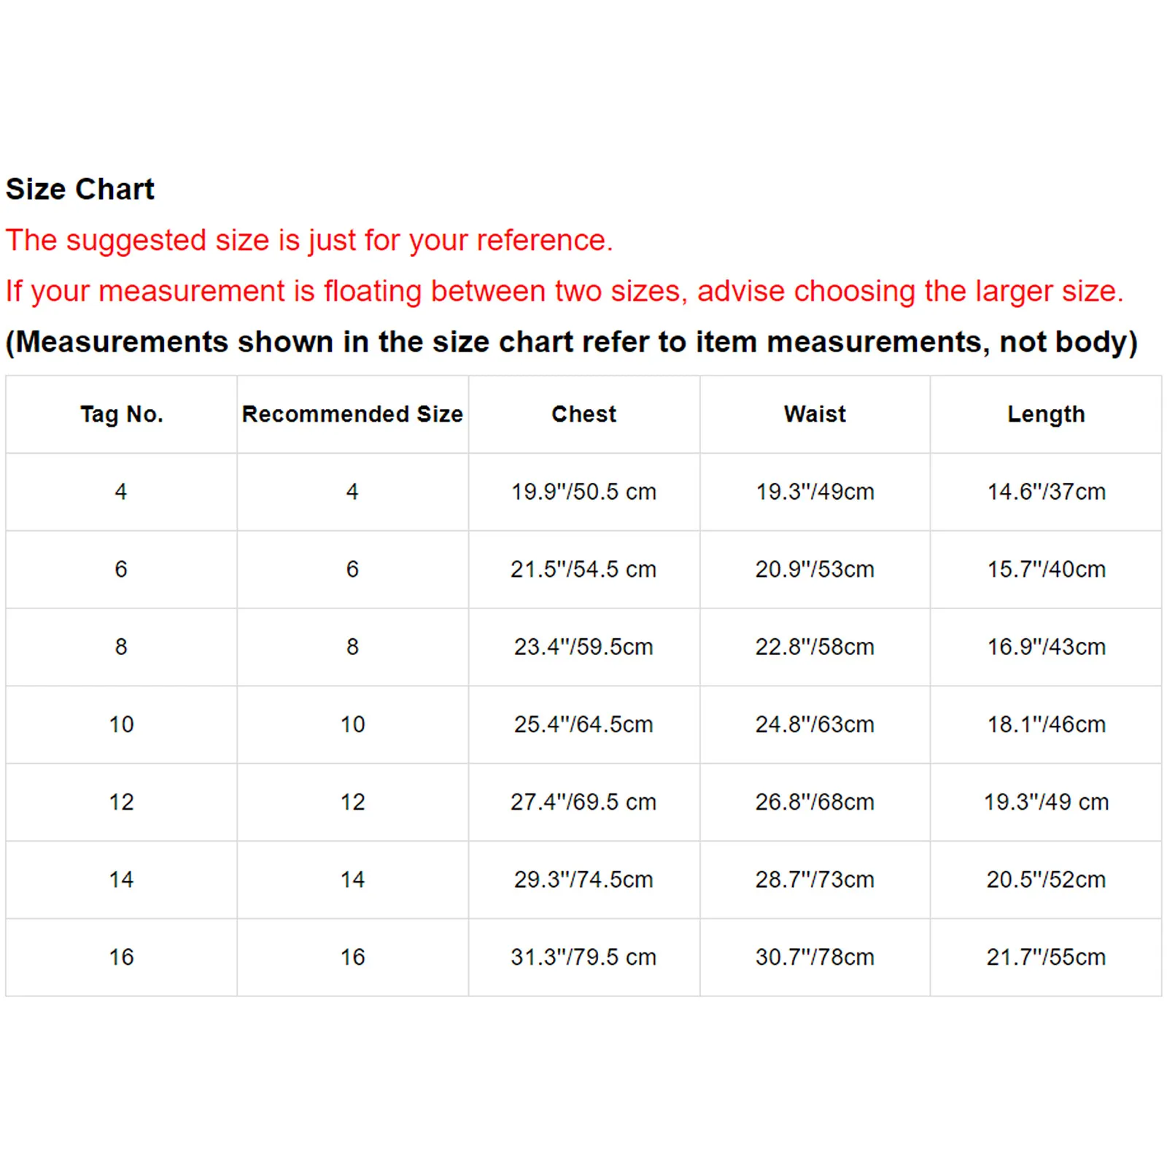
Task: Click the Waist column header
Action: [815, 414]
